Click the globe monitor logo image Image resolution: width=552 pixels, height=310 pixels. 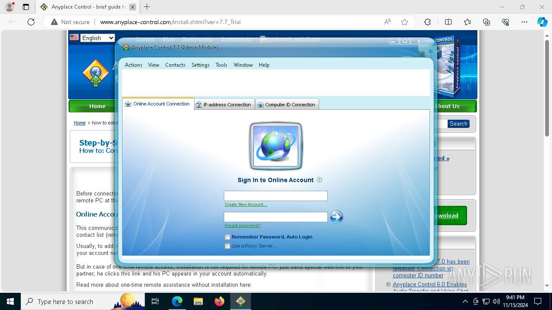(x=276, y=146)
